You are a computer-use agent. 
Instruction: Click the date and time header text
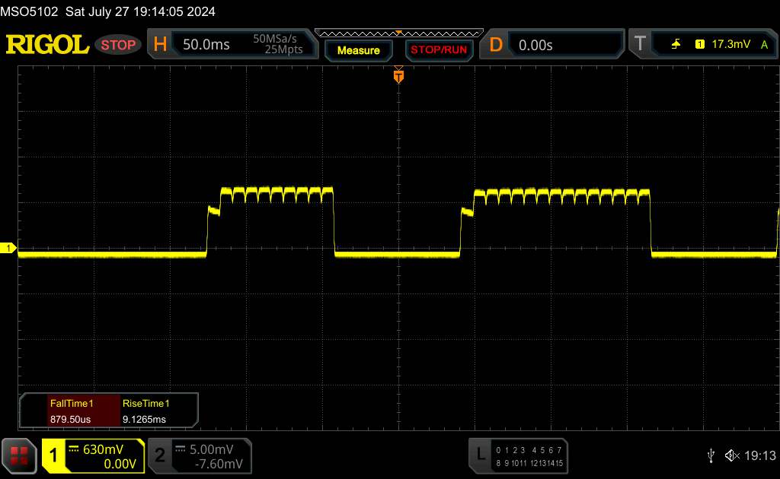(140, 11)
